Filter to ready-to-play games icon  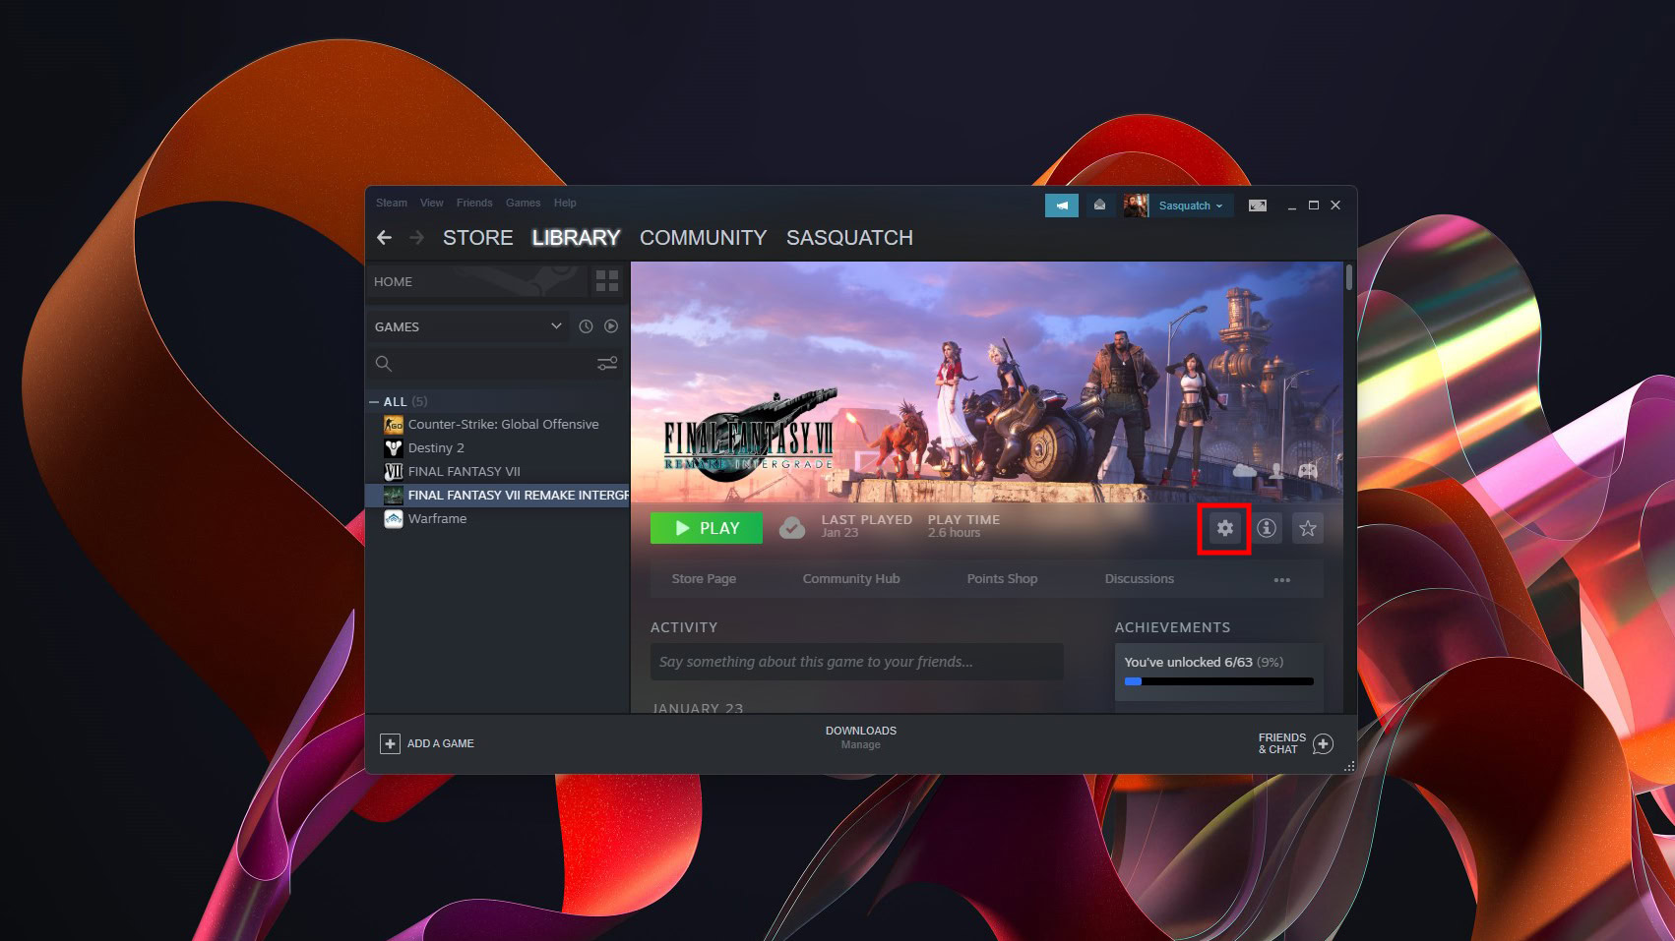[x=611, y=326]
